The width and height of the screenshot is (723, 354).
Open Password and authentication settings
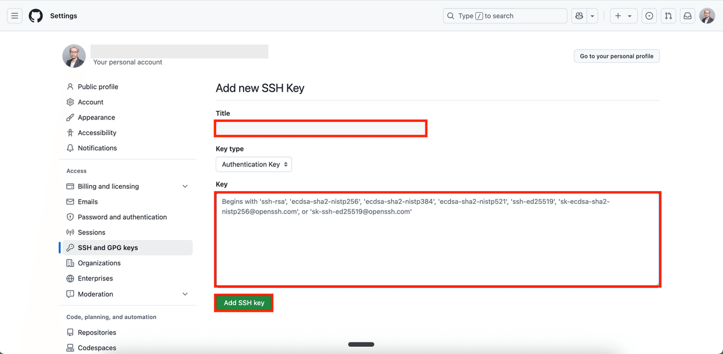120,217
